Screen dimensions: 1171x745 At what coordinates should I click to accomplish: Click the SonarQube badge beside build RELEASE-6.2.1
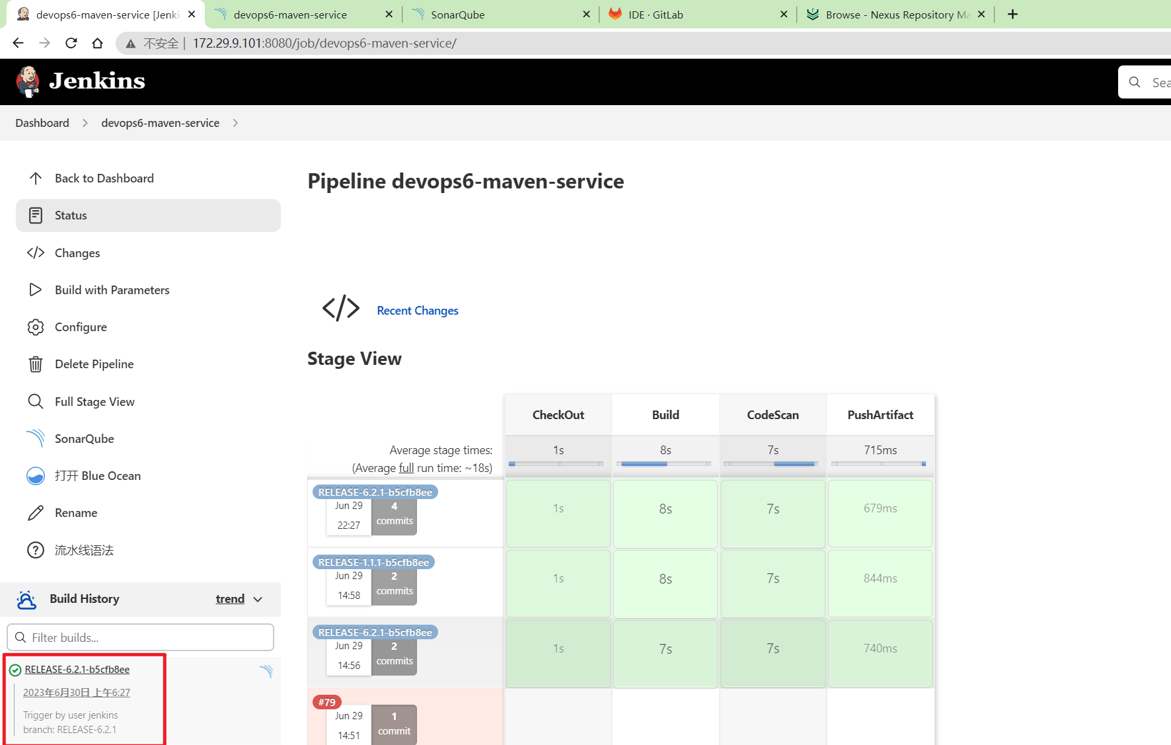(266, 672)
